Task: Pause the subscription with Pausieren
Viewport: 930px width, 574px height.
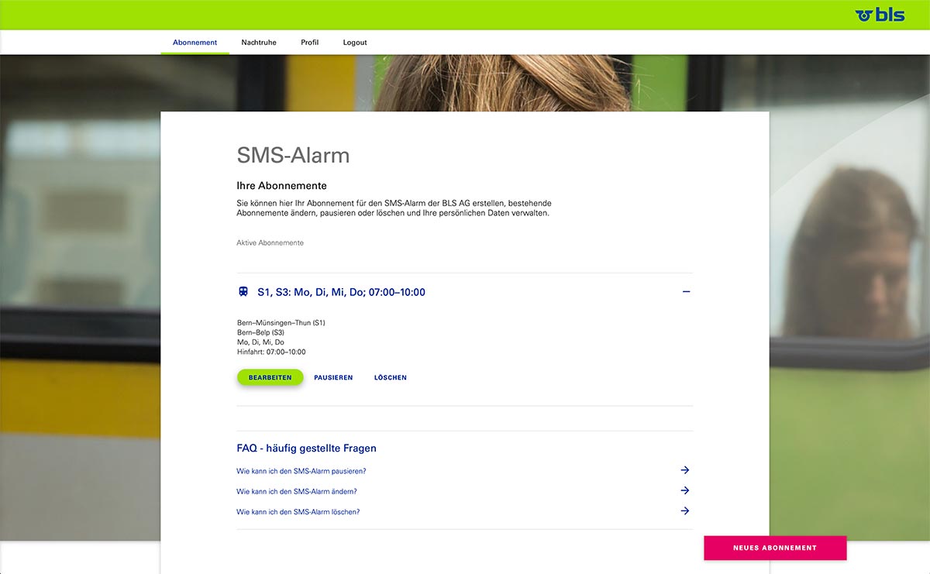Action: tap(333, 378)
